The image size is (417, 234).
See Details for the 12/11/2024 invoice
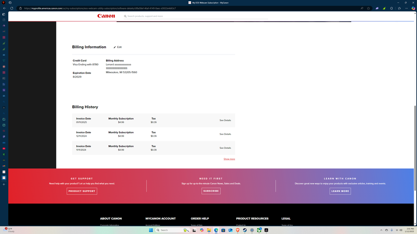(x=225, y=134)
